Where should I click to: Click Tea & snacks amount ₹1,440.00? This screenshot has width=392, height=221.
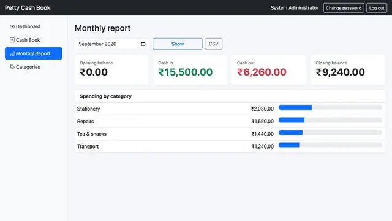click(x=263, y=134)
